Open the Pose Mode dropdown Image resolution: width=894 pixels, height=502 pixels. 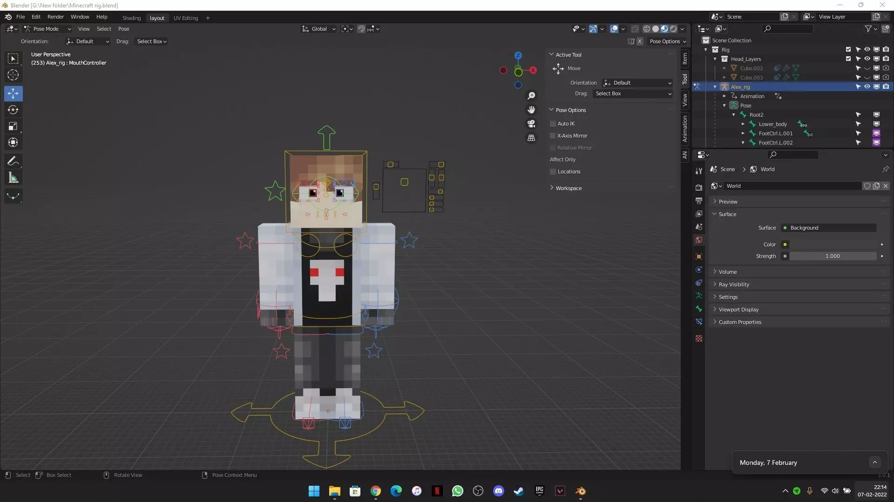coord(47,29)
